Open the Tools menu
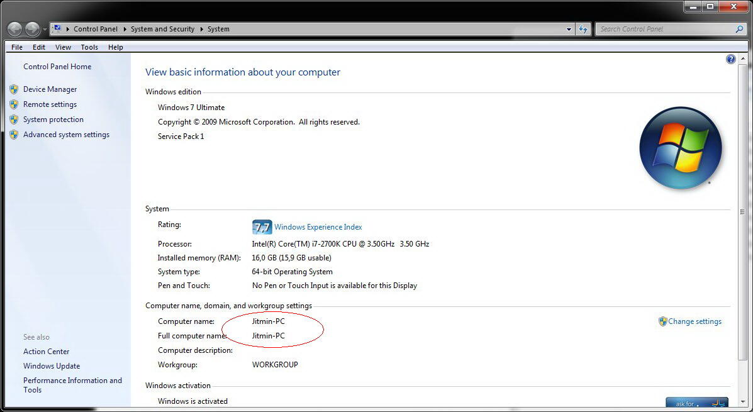 point(89,47)
